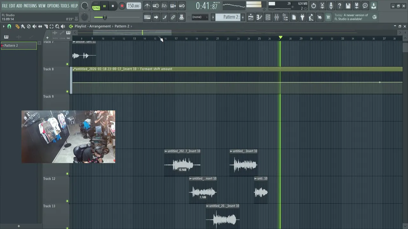
Task: Toggle blend recording overdub icon
Action: [x=173, y=6]
